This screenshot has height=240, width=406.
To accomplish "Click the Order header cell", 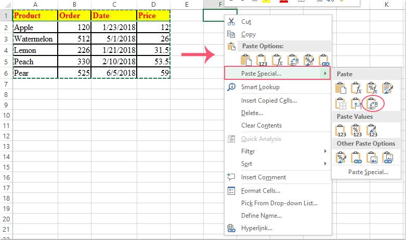I will click(74, 16).
